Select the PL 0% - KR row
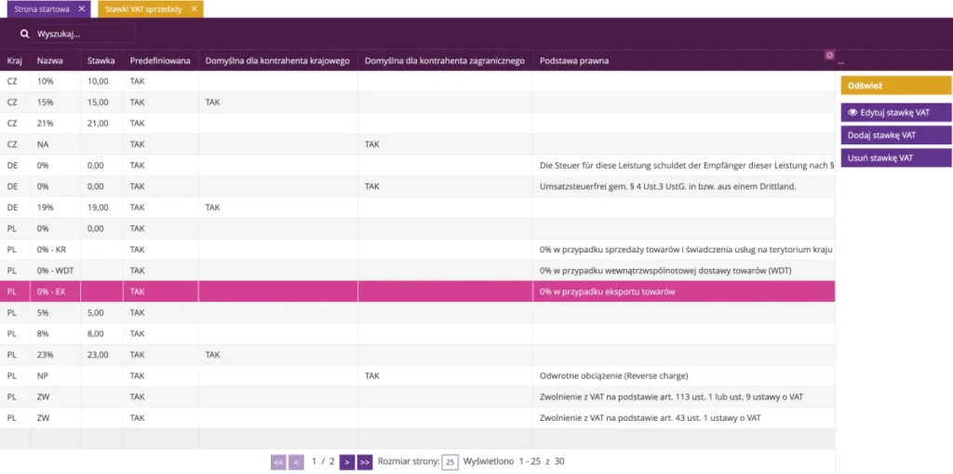Viewport: 953px width, 474px height. pos(418,250)
